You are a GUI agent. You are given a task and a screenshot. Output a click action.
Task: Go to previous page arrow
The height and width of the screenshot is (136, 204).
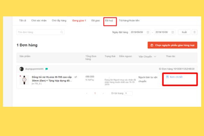coord(87,93)
